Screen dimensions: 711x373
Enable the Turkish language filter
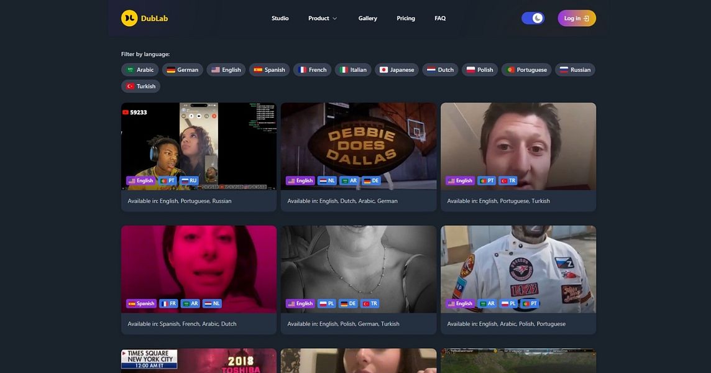(140, 86)
